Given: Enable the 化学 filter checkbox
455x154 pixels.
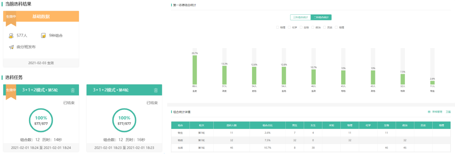Looking at the screenshot, I should click(289, 27).
